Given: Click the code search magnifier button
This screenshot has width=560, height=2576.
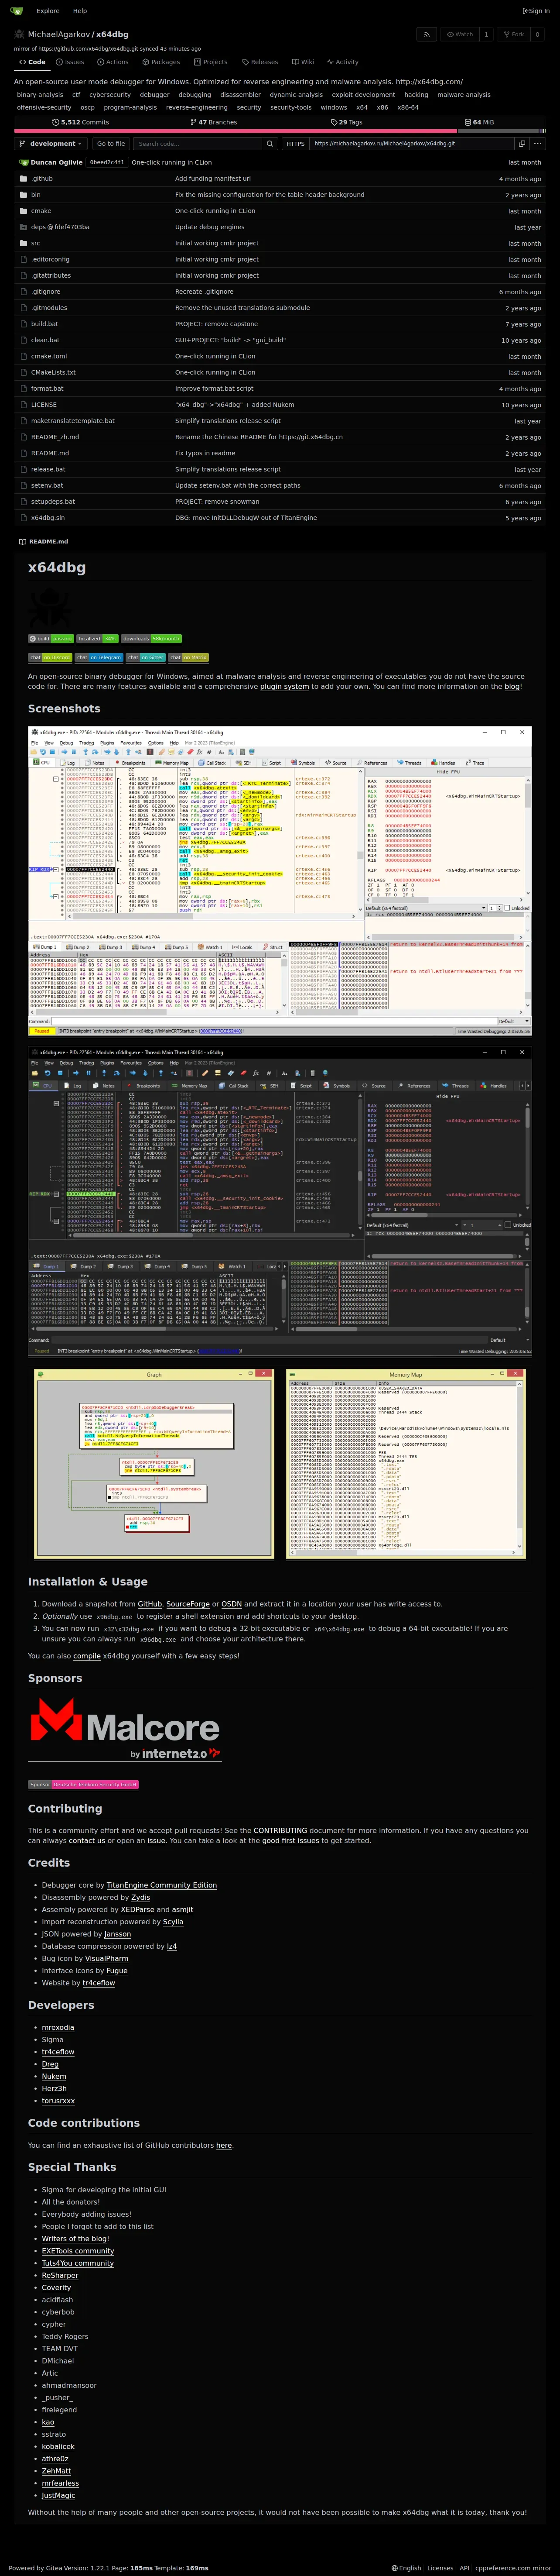Looking at the screenshot, I should tap(270, 144).
